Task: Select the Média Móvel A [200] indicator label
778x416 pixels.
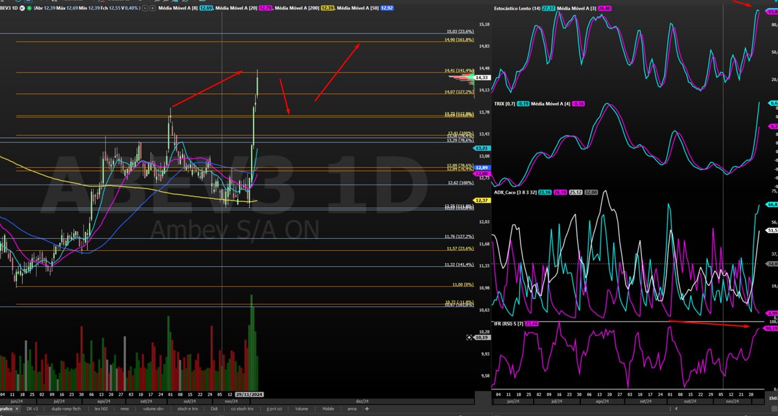Action: tap(296, 8)
